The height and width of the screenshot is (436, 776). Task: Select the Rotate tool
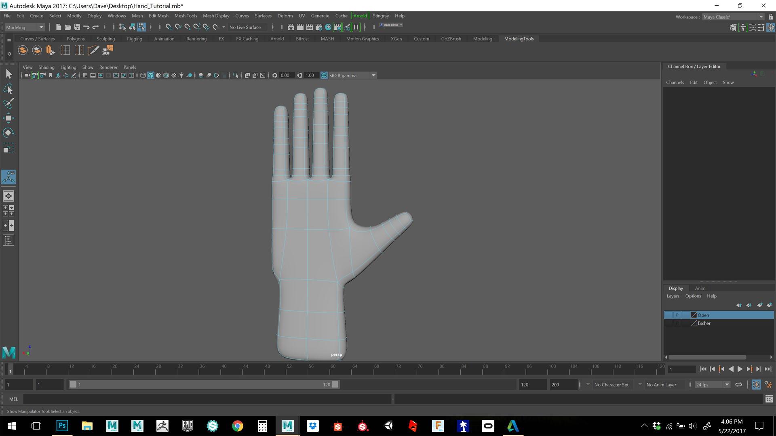point(8,132)
